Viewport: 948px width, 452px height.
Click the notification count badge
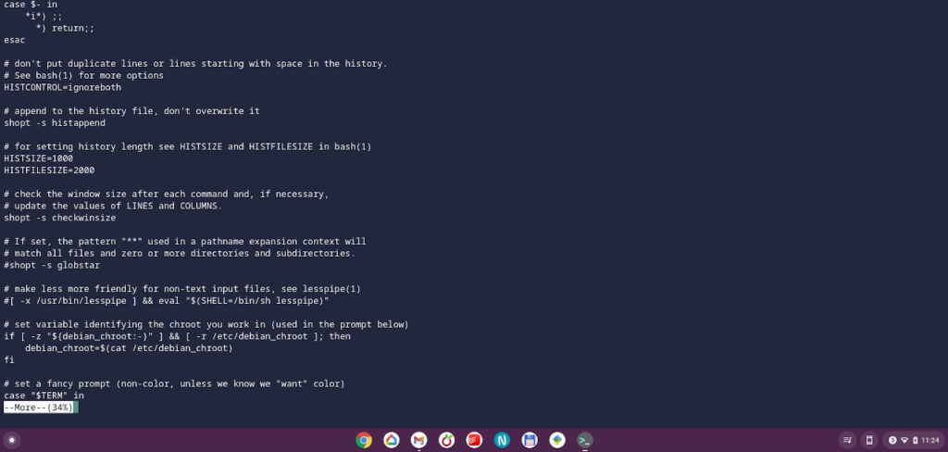coord(892,440)
